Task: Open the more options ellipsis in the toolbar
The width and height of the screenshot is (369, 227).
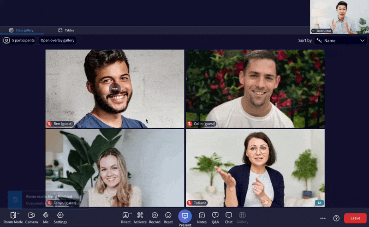Action: click(323, 218)
